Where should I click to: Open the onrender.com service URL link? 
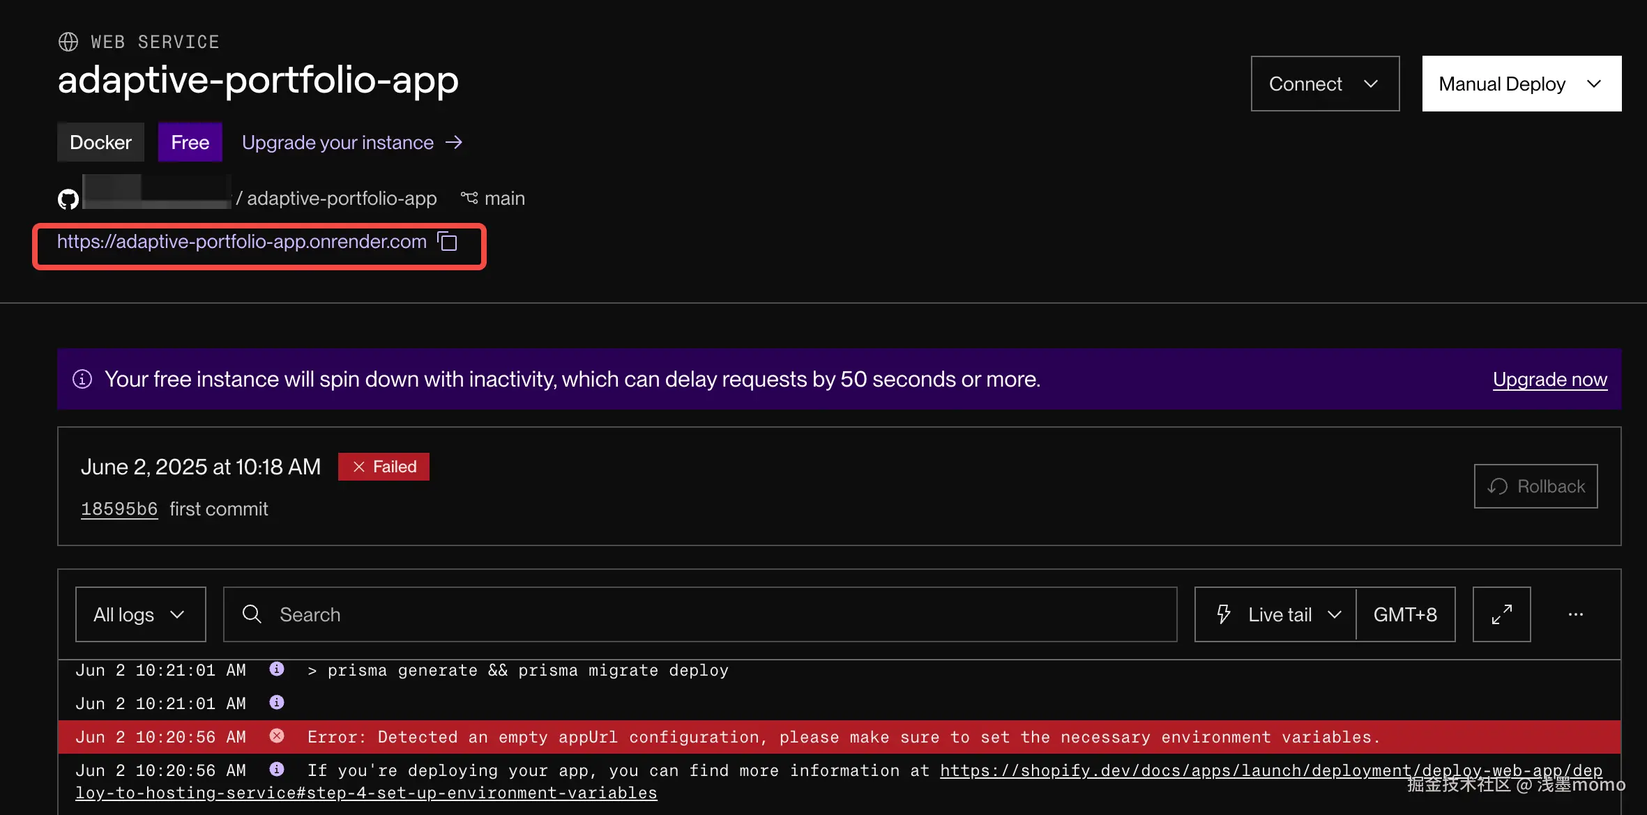[x=241, y=242]
